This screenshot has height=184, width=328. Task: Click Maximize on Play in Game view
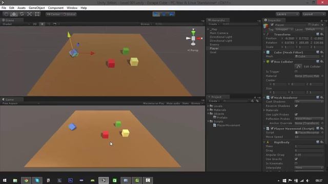(154, 103)
